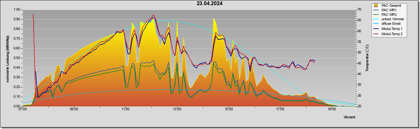
Task: Click the 1.00 value on power axis
Action: coord(16,10)
